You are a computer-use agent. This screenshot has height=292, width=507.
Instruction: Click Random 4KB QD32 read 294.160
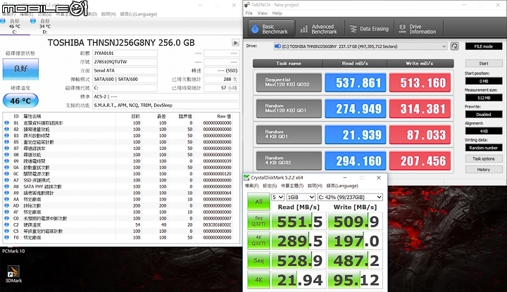[356, 161]
